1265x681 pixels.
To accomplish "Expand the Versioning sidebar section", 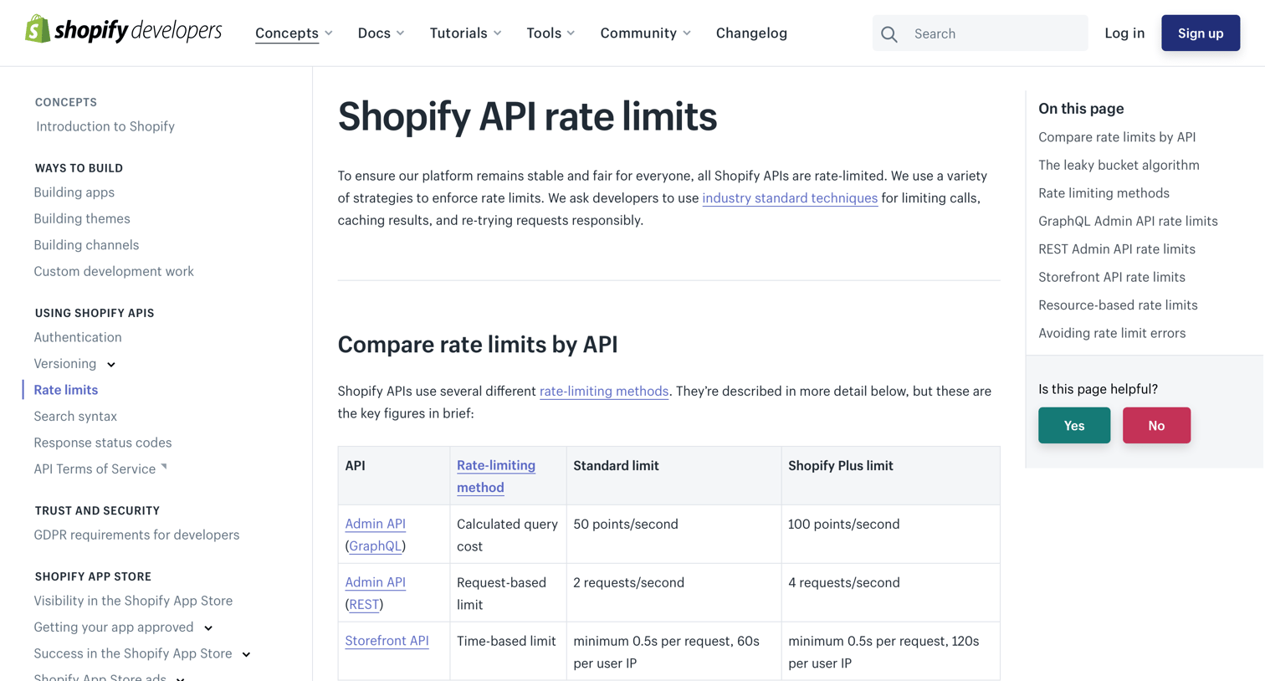I will (111, 364).
